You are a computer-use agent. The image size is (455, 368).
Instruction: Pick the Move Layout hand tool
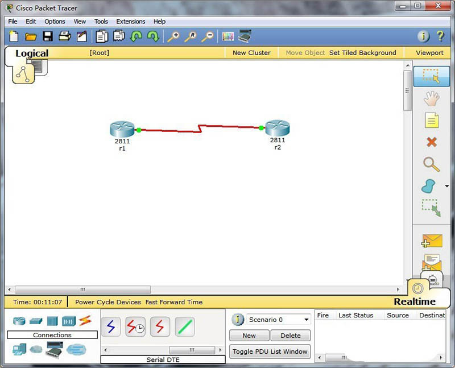432,98
